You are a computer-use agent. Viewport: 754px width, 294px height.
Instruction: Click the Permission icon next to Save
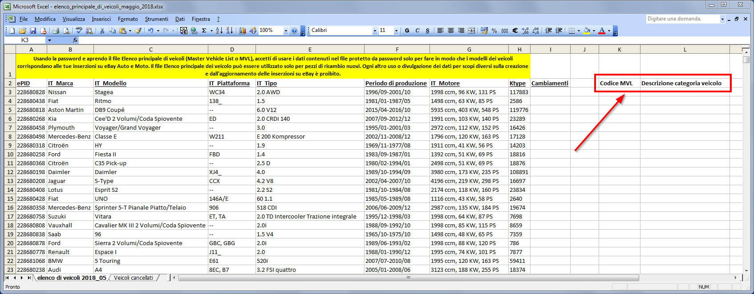[43, 31]
